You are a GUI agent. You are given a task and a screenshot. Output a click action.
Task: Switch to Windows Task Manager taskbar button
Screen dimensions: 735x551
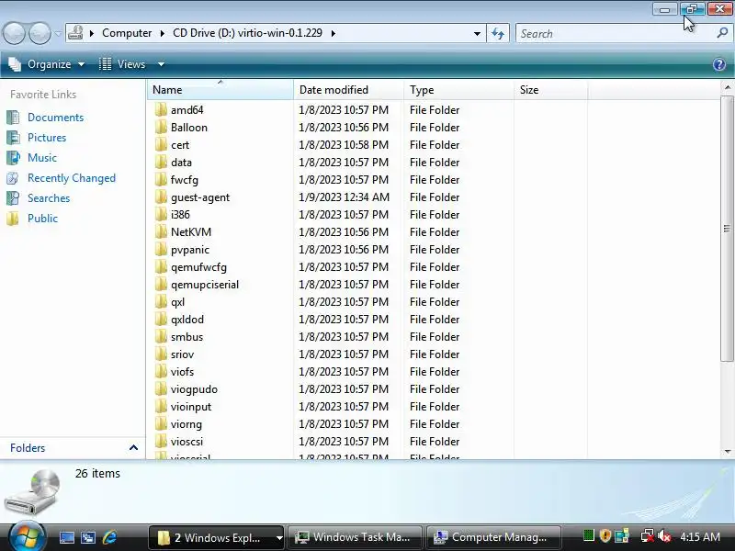pyautogui.click(x=355, y=537)
